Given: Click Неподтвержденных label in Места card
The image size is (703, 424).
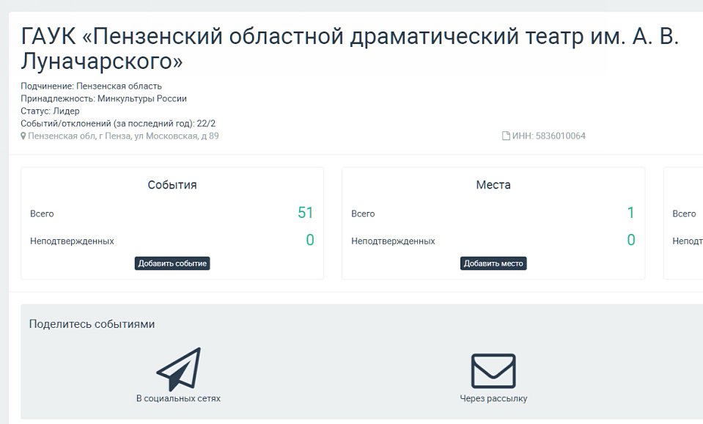Looking at the screenshot, I should [393, 241].
